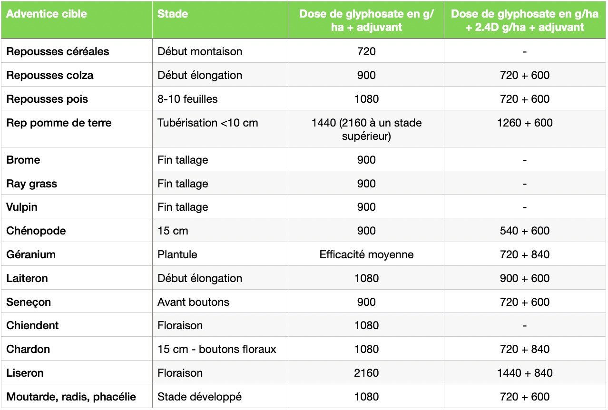This screenshot has height=410, width=608.
Task: Select the "Avant boutons" stage cell
Action: click(193, 302)
